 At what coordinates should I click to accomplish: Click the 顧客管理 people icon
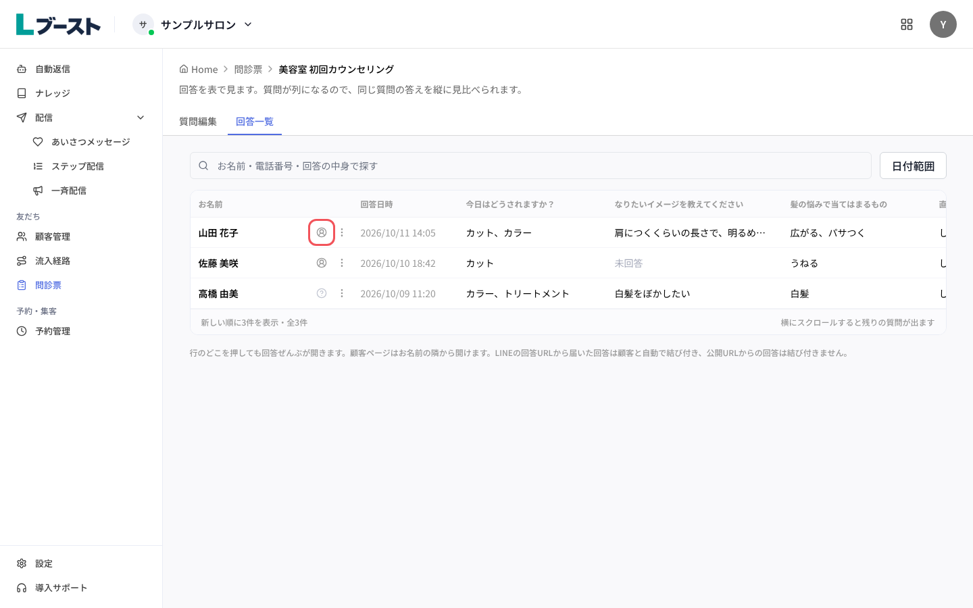(22, 236)
